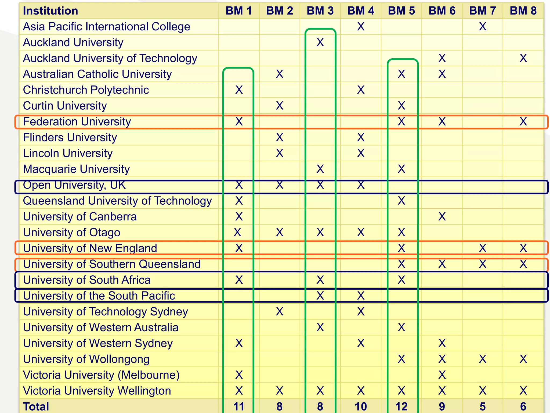Click the Curtin University label
The height and width of the screenshot is (413, 550).
pyautogui.click(x=65, y=106)
